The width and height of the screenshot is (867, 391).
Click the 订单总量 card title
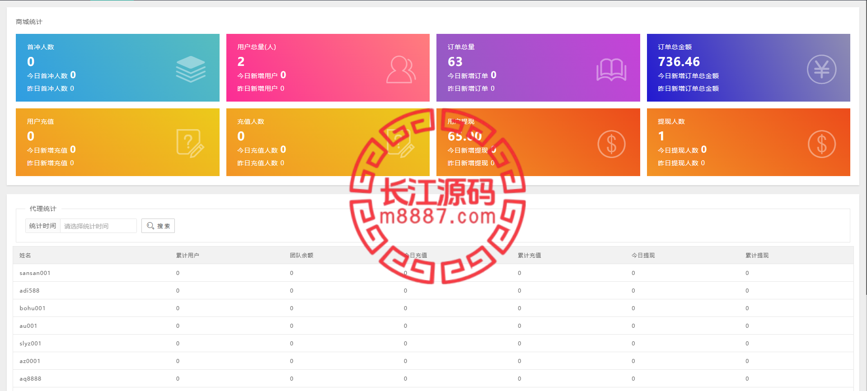tap(461, 47)
